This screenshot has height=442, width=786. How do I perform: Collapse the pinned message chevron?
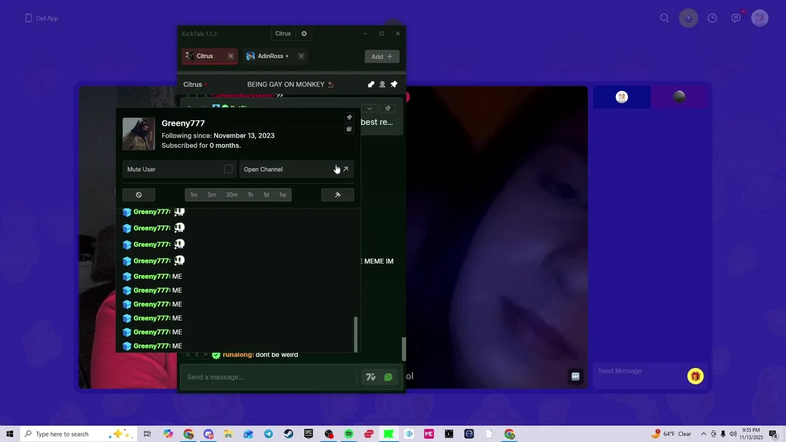370,109
